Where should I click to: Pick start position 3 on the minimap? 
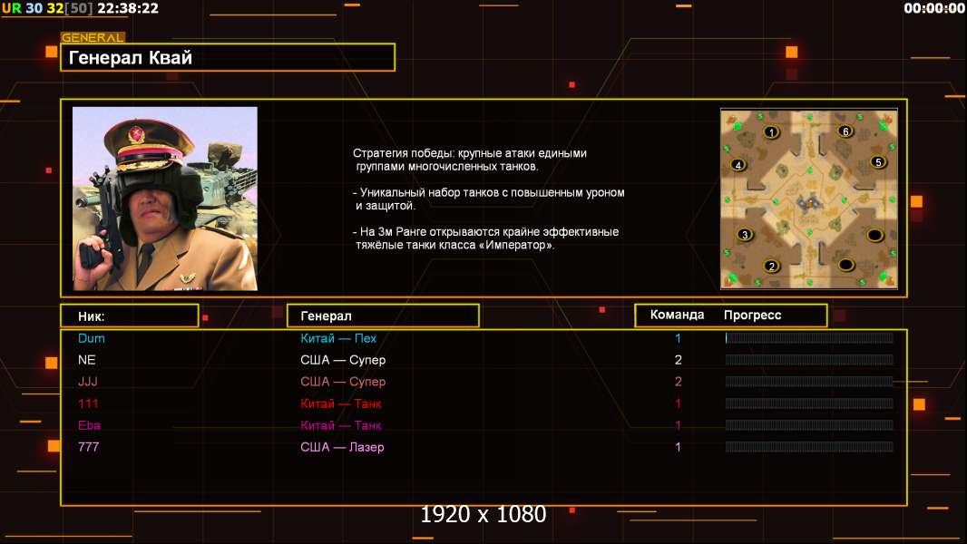[x=746, y=235]
